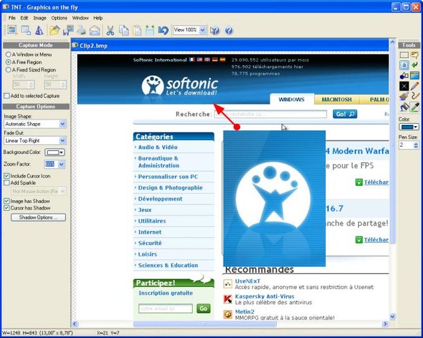
Task: Send capture by email envelope icon
Action: [95, 30]
